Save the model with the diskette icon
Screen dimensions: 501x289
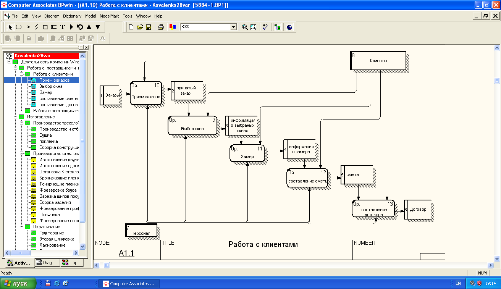click(149, 27)
